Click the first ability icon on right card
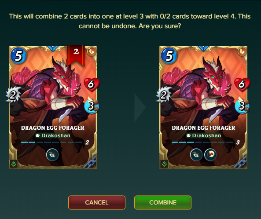This screenshot has height=219, width=261. point(196,155)
